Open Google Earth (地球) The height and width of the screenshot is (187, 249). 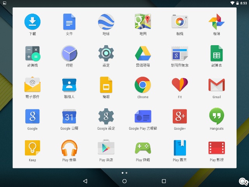106,22
